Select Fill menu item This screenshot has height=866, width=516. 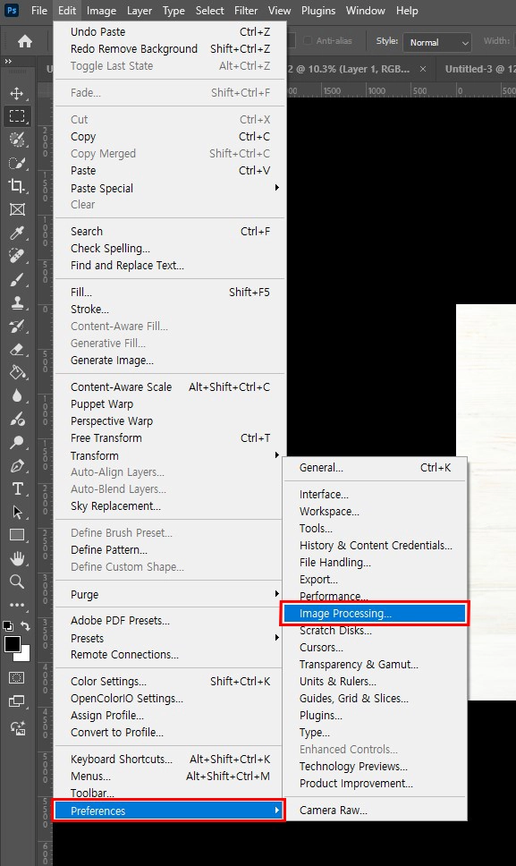170,292
